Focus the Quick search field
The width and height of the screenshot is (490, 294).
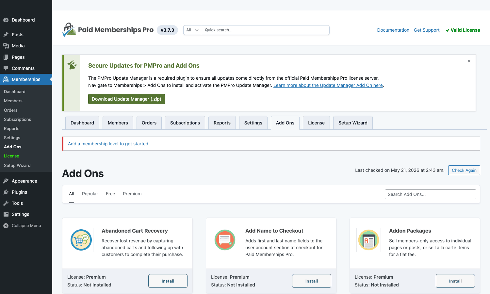coord(265,30)
